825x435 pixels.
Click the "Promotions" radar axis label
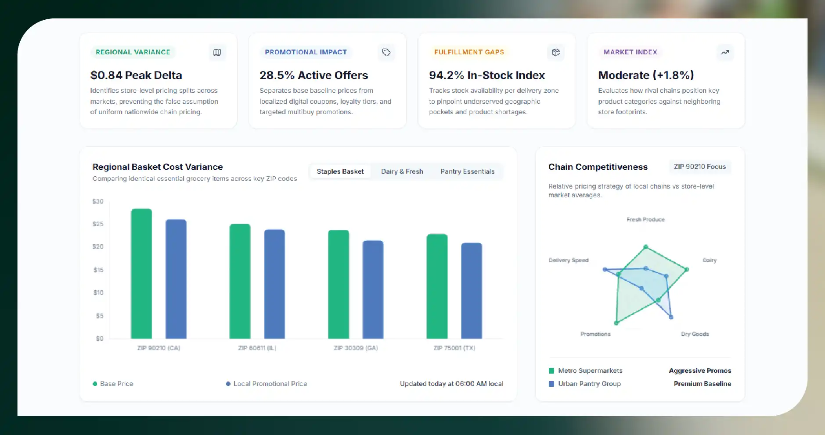595,334
